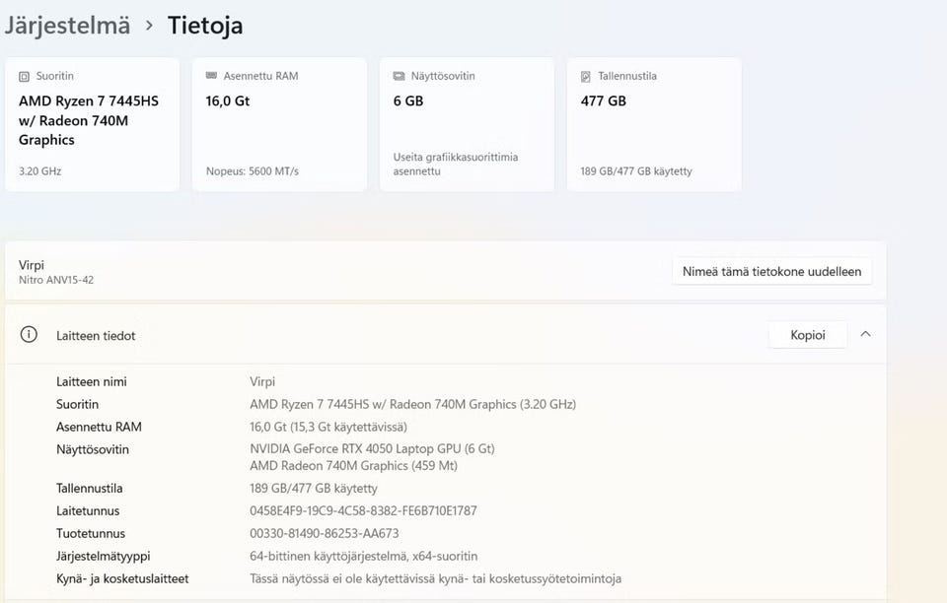Click the NVIDIA GeForce RTX 4050 Laptop GPU text

(372, 449)
